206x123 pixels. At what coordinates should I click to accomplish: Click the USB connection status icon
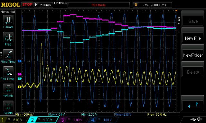193,119
